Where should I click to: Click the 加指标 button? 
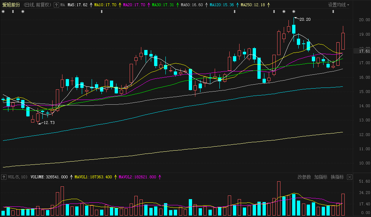coord(321,177)
